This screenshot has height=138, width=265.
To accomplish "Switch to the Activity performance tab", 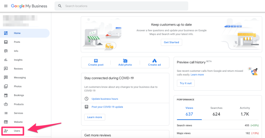I will 245,111.
